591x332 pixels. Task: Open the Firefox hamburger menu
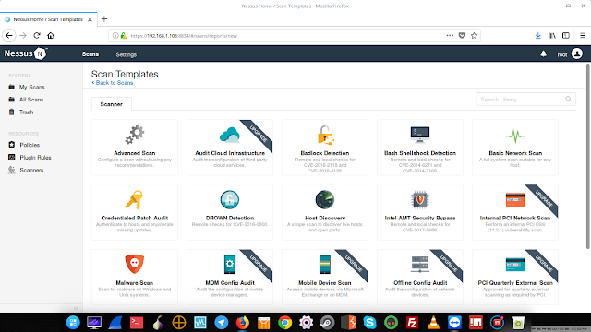coord(583,35)
